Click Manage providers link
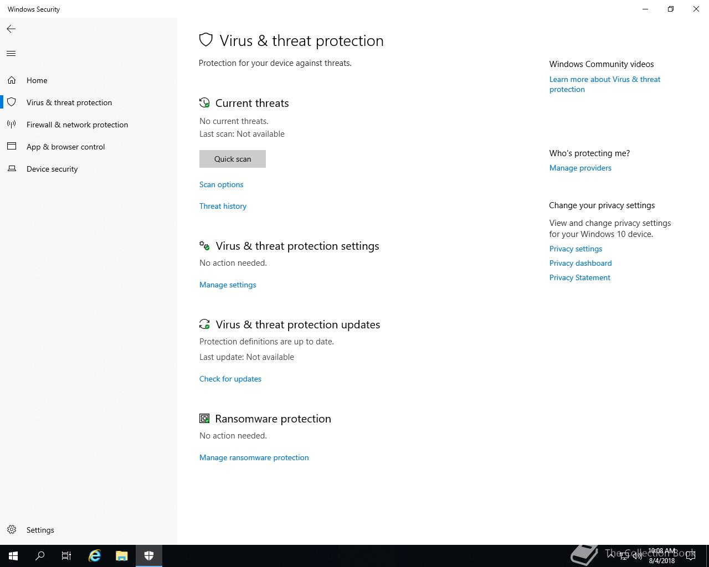This screenshot has width=709, height=567. click(580, 168)
